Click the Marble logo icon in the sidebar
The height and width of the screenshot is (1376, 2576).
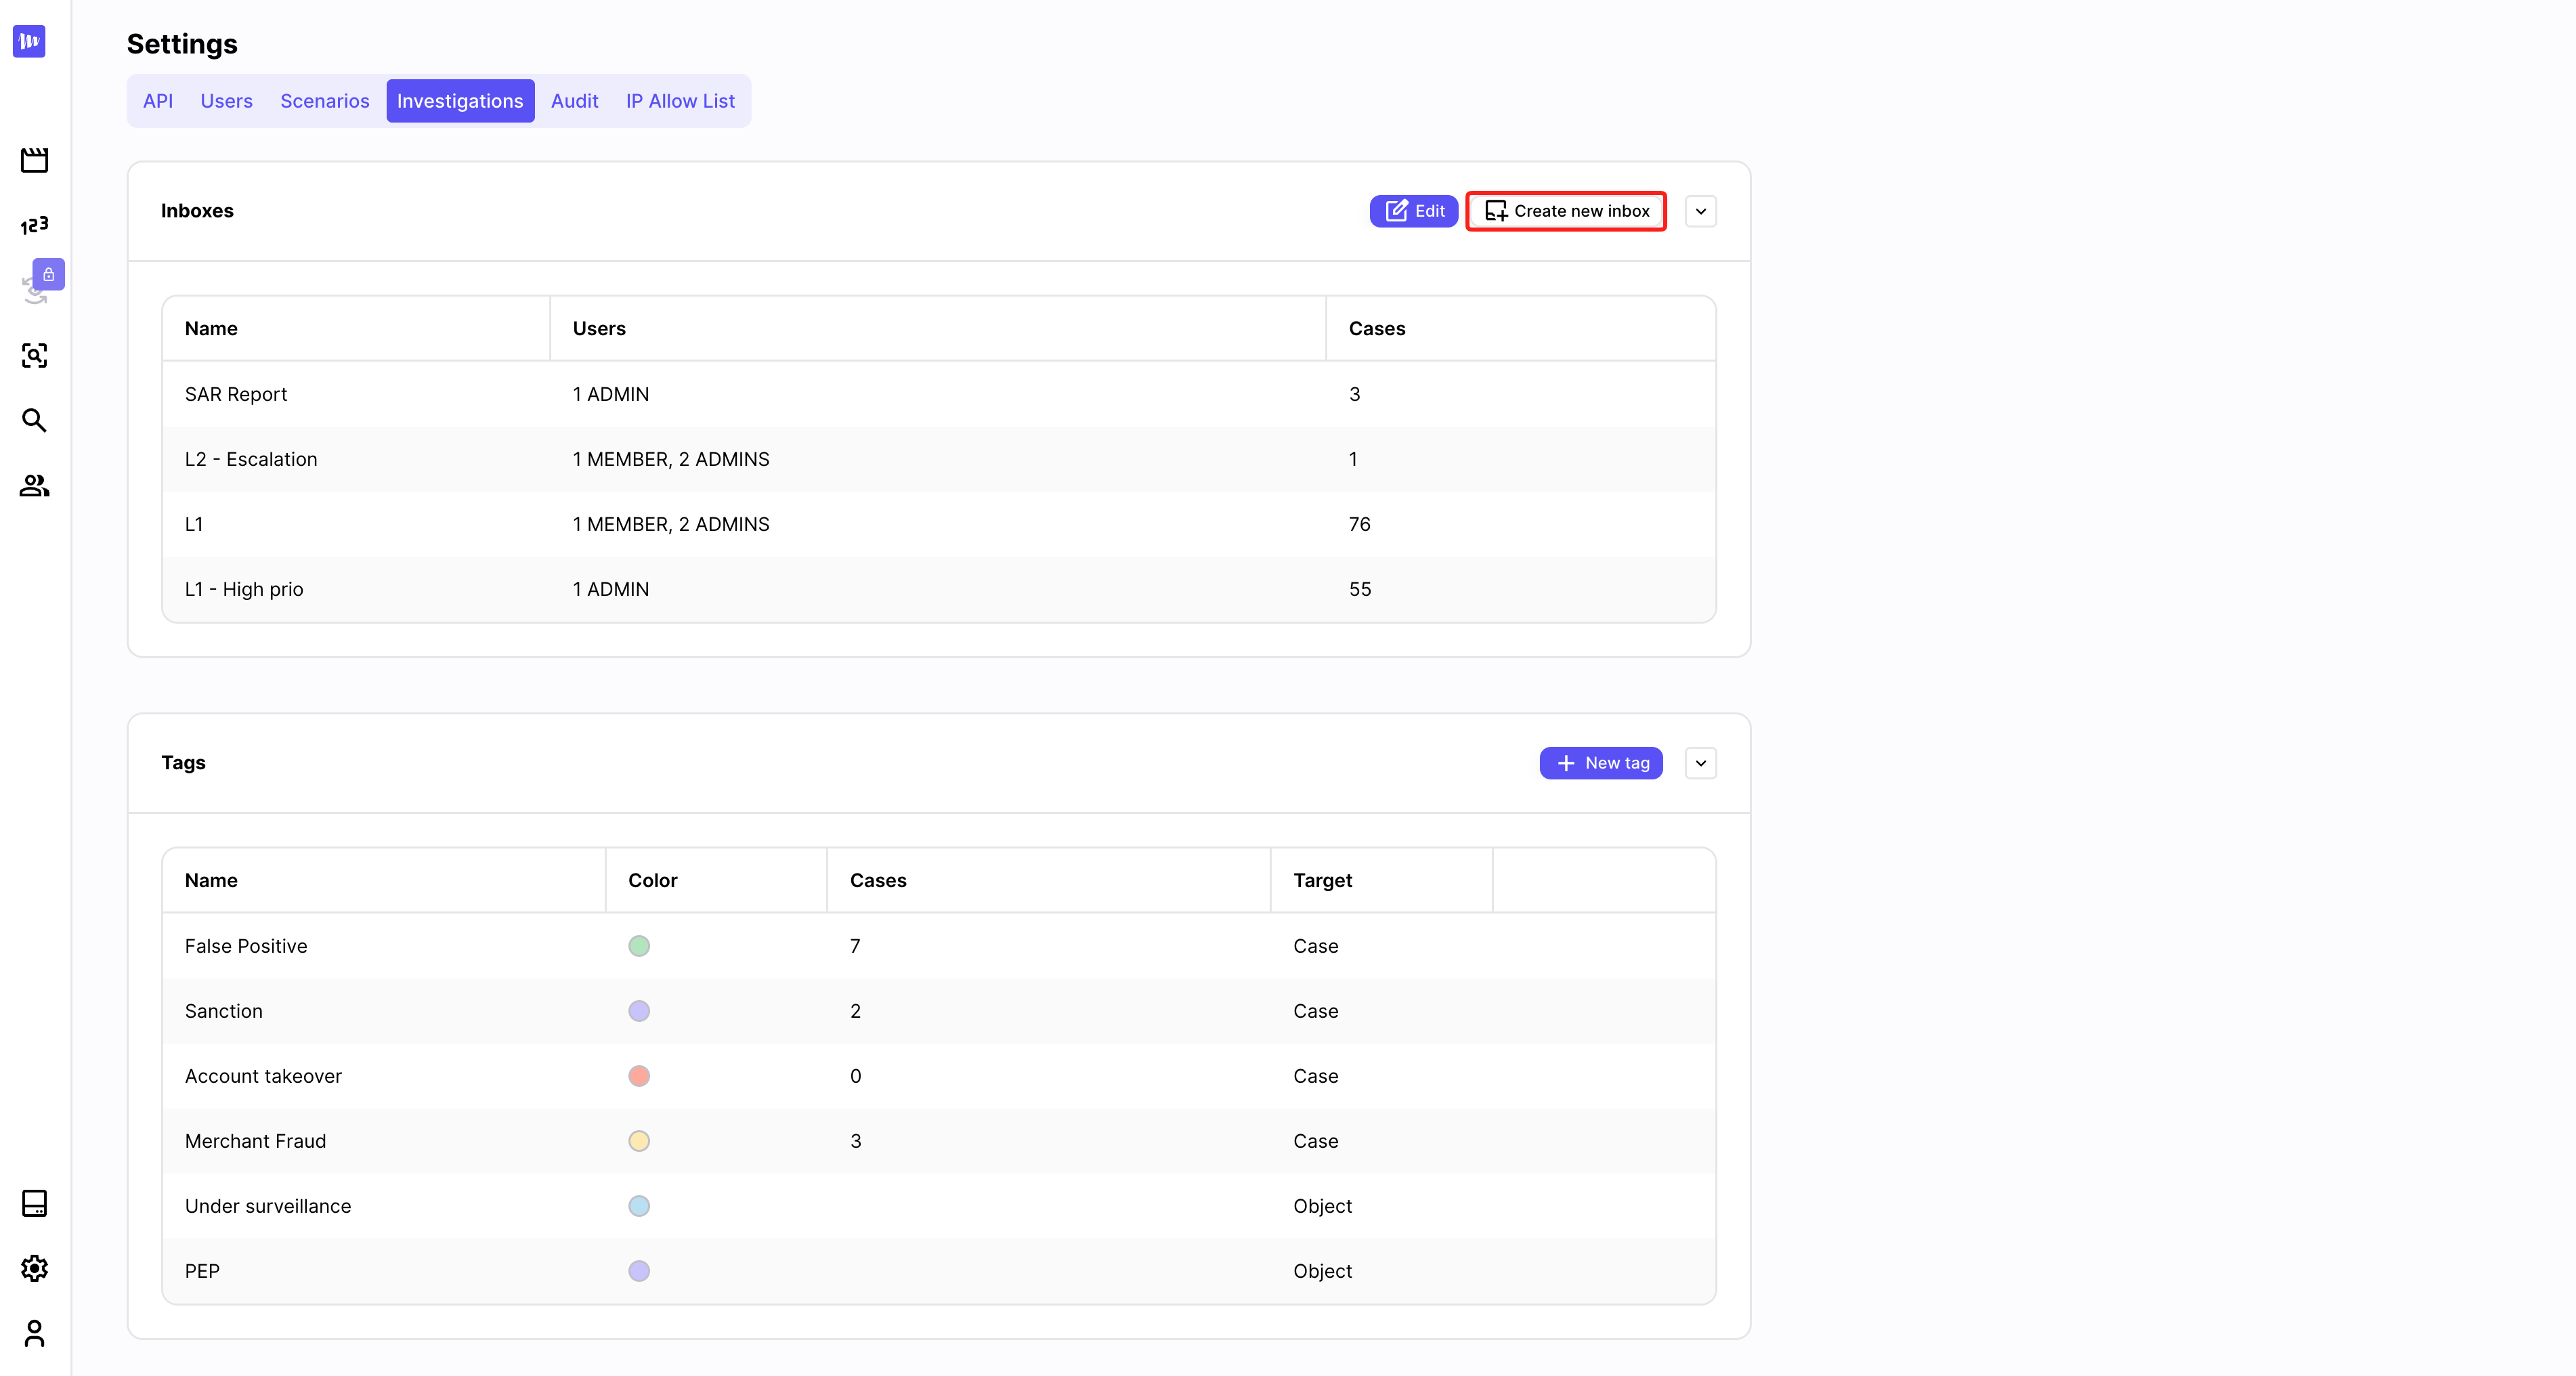coord(29,41)
